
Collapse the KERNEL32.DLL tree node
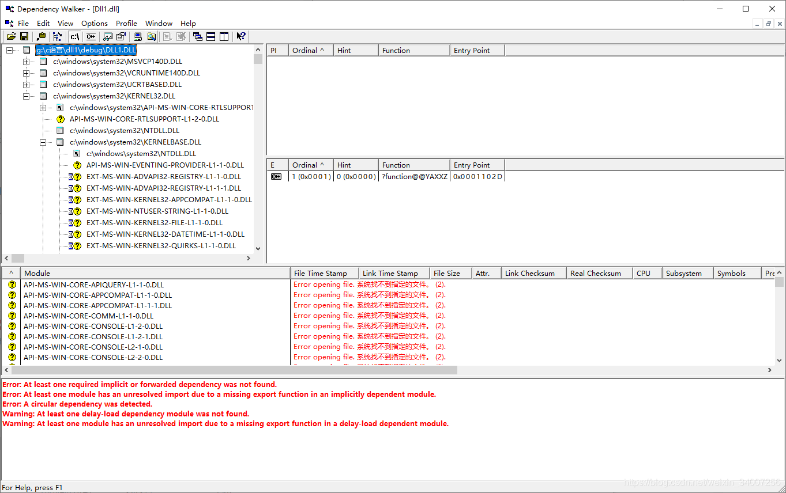click(26, 96)
